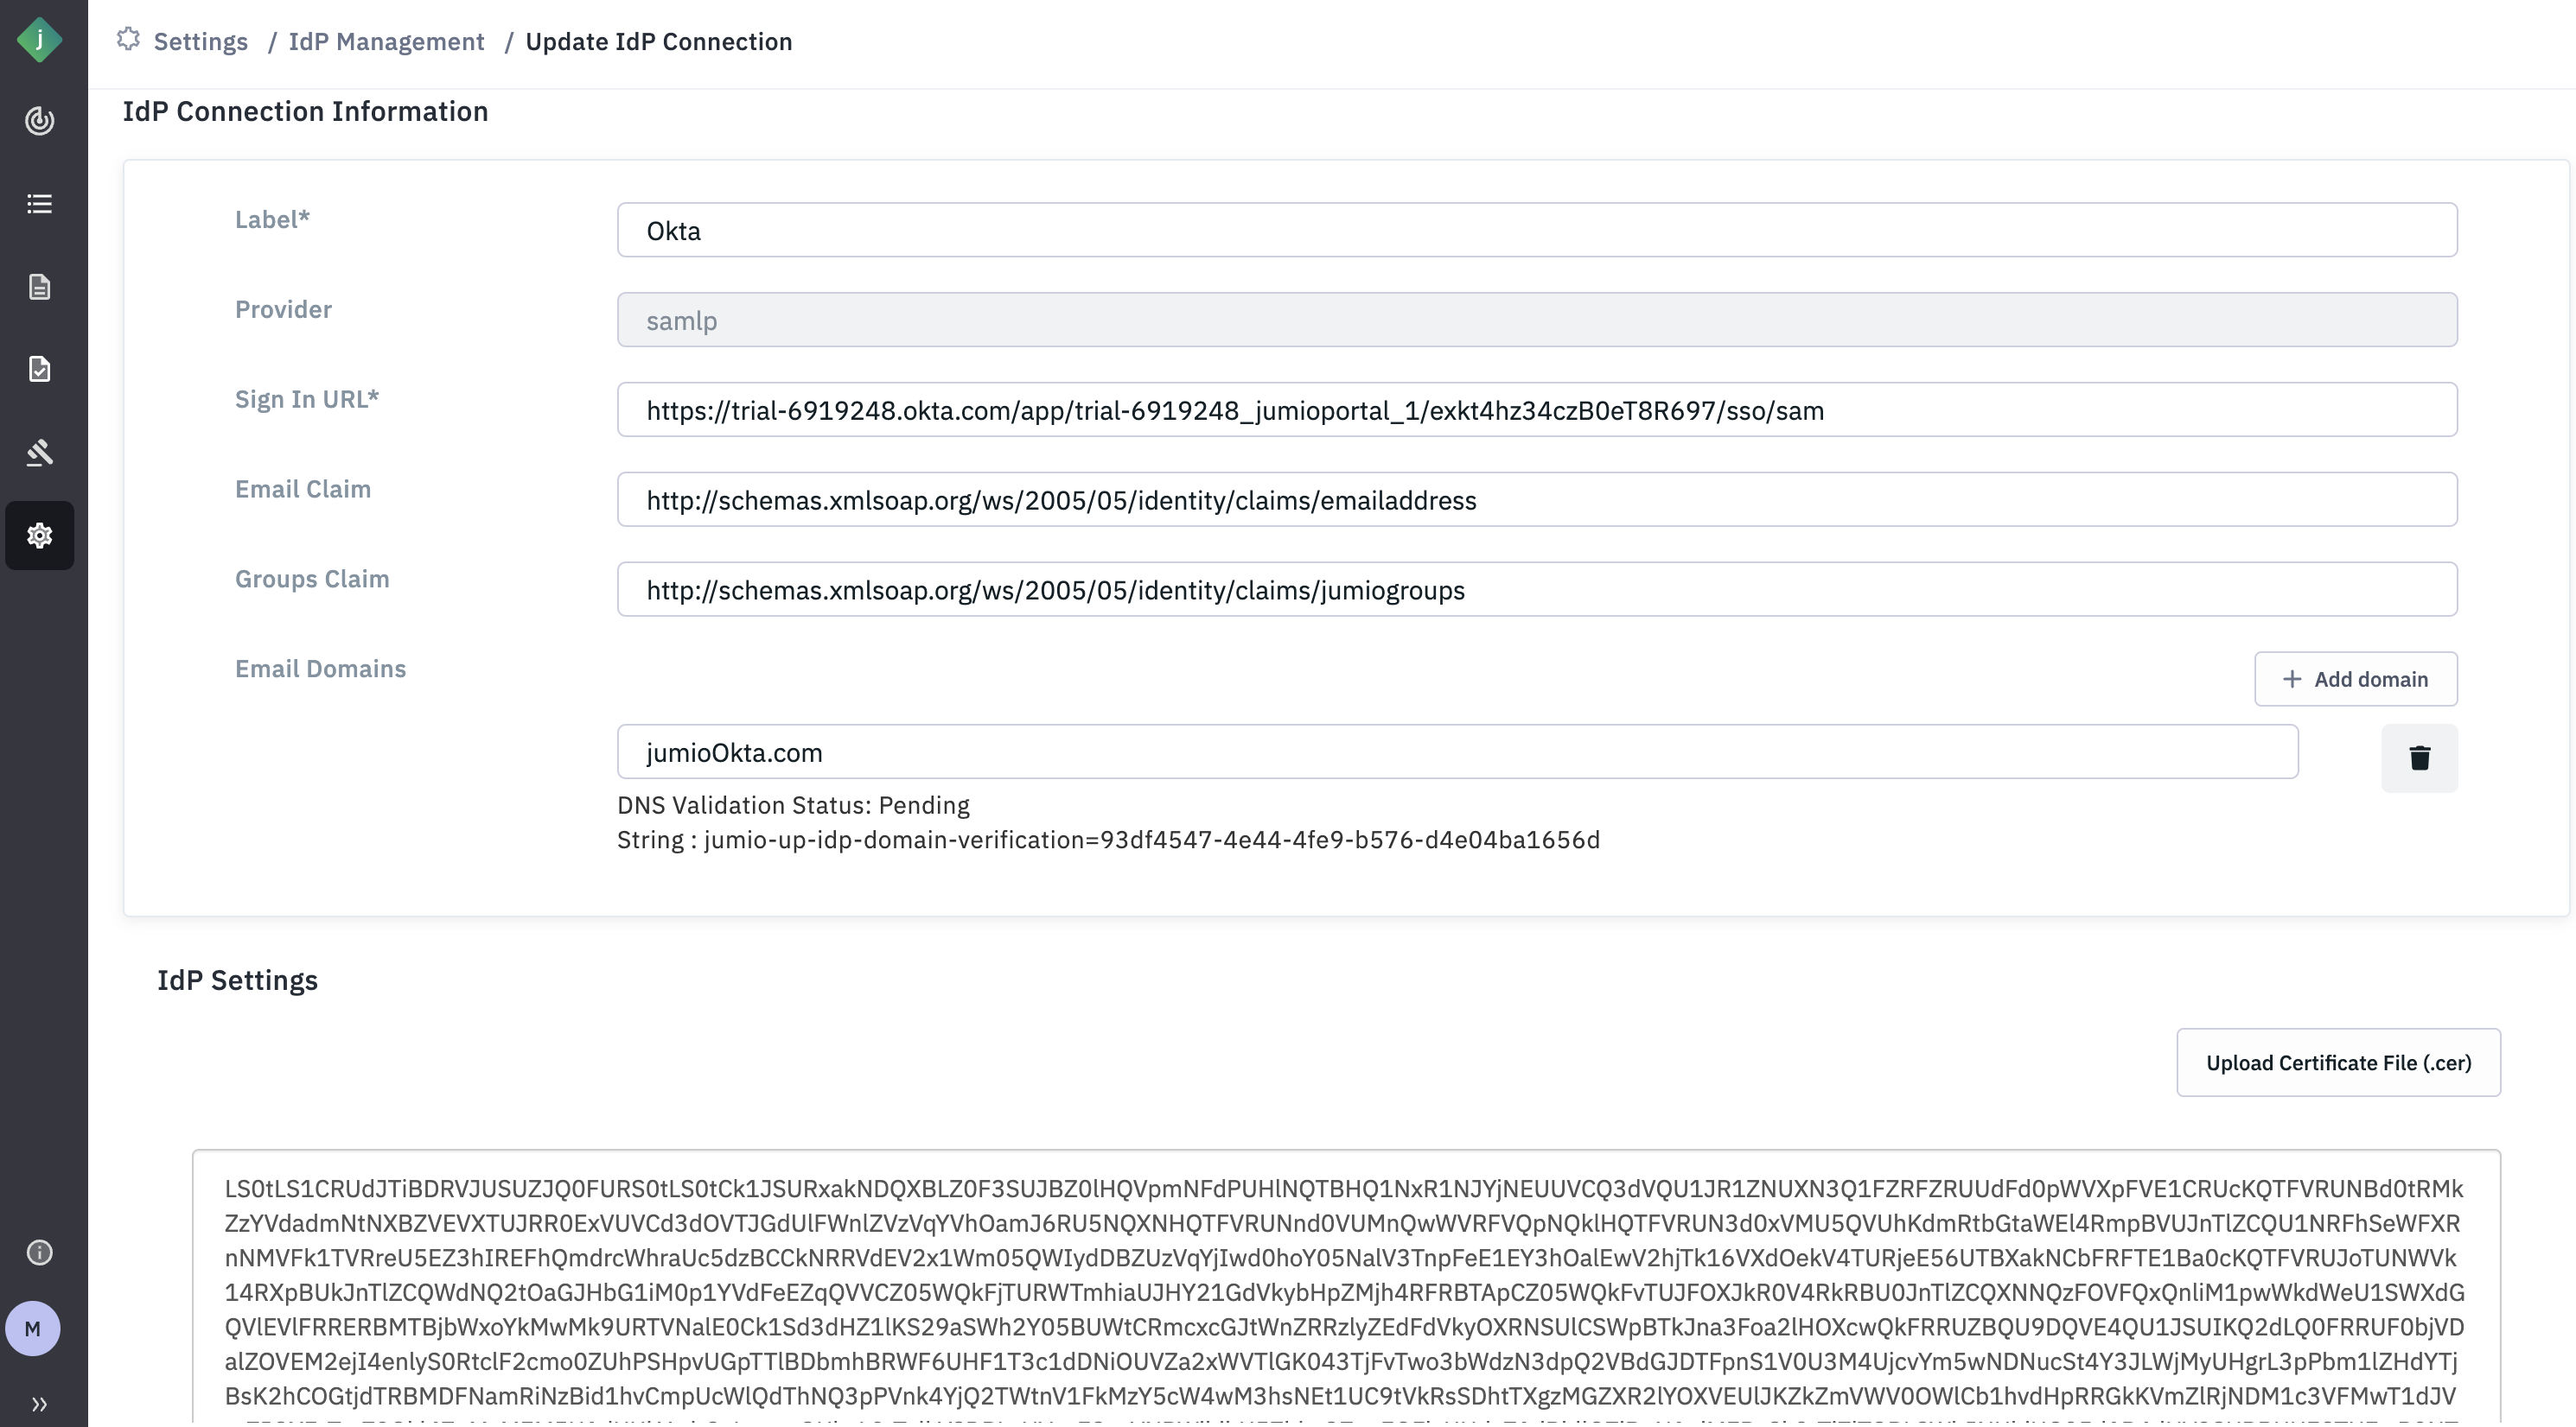Click Upload Certificate File (.cer) button

pos(2338,1062)
